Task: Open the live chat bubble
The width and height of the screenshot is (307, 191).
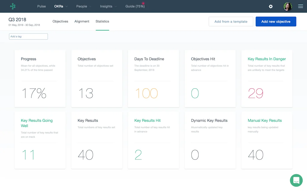Action: pyautogui.click(x=296, y=180)
